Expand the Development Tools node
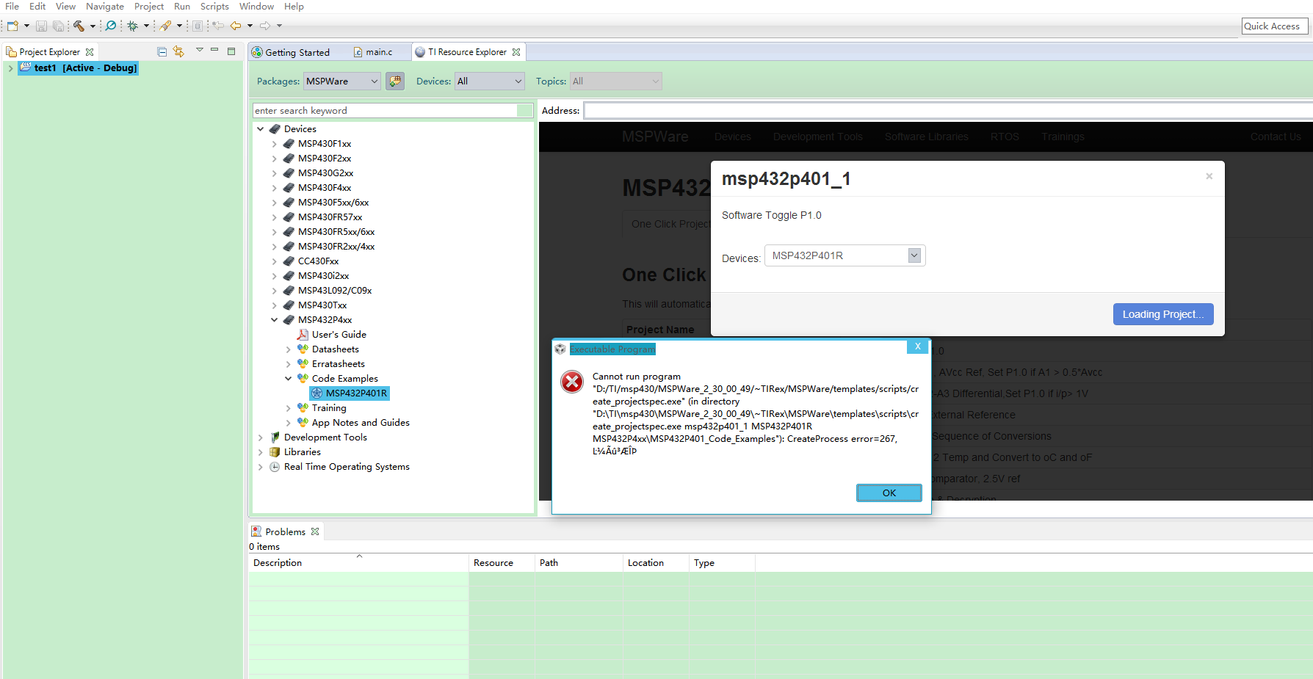 (261, 437)
